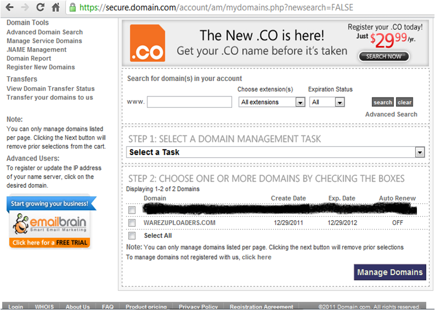Check the WAREZUPLOADERS.COM checkbox
Image resolution: width=435 pixels, height=310 pixels.
click(x=132, y=223)
